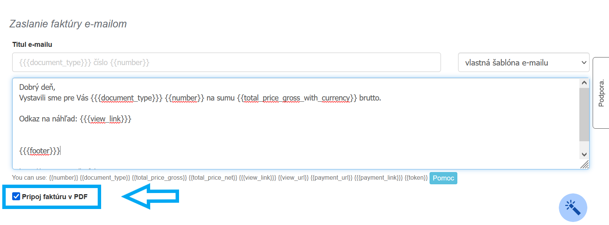Click the word brutto in the message
Viewport: 609px width, 225px height.
pyautogui.click(x=370, y=98)
